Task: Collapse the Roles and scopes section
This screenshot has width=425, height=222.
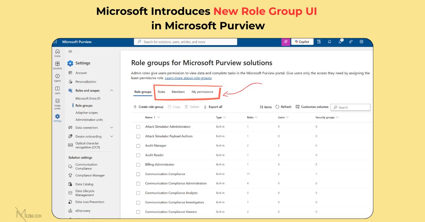Action: [x=112, y=90]
